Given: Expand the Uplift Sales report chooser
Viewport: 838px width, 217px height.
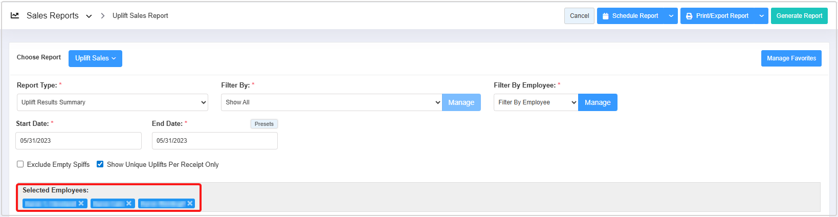Looking at the screenshot, I should 95,58.
